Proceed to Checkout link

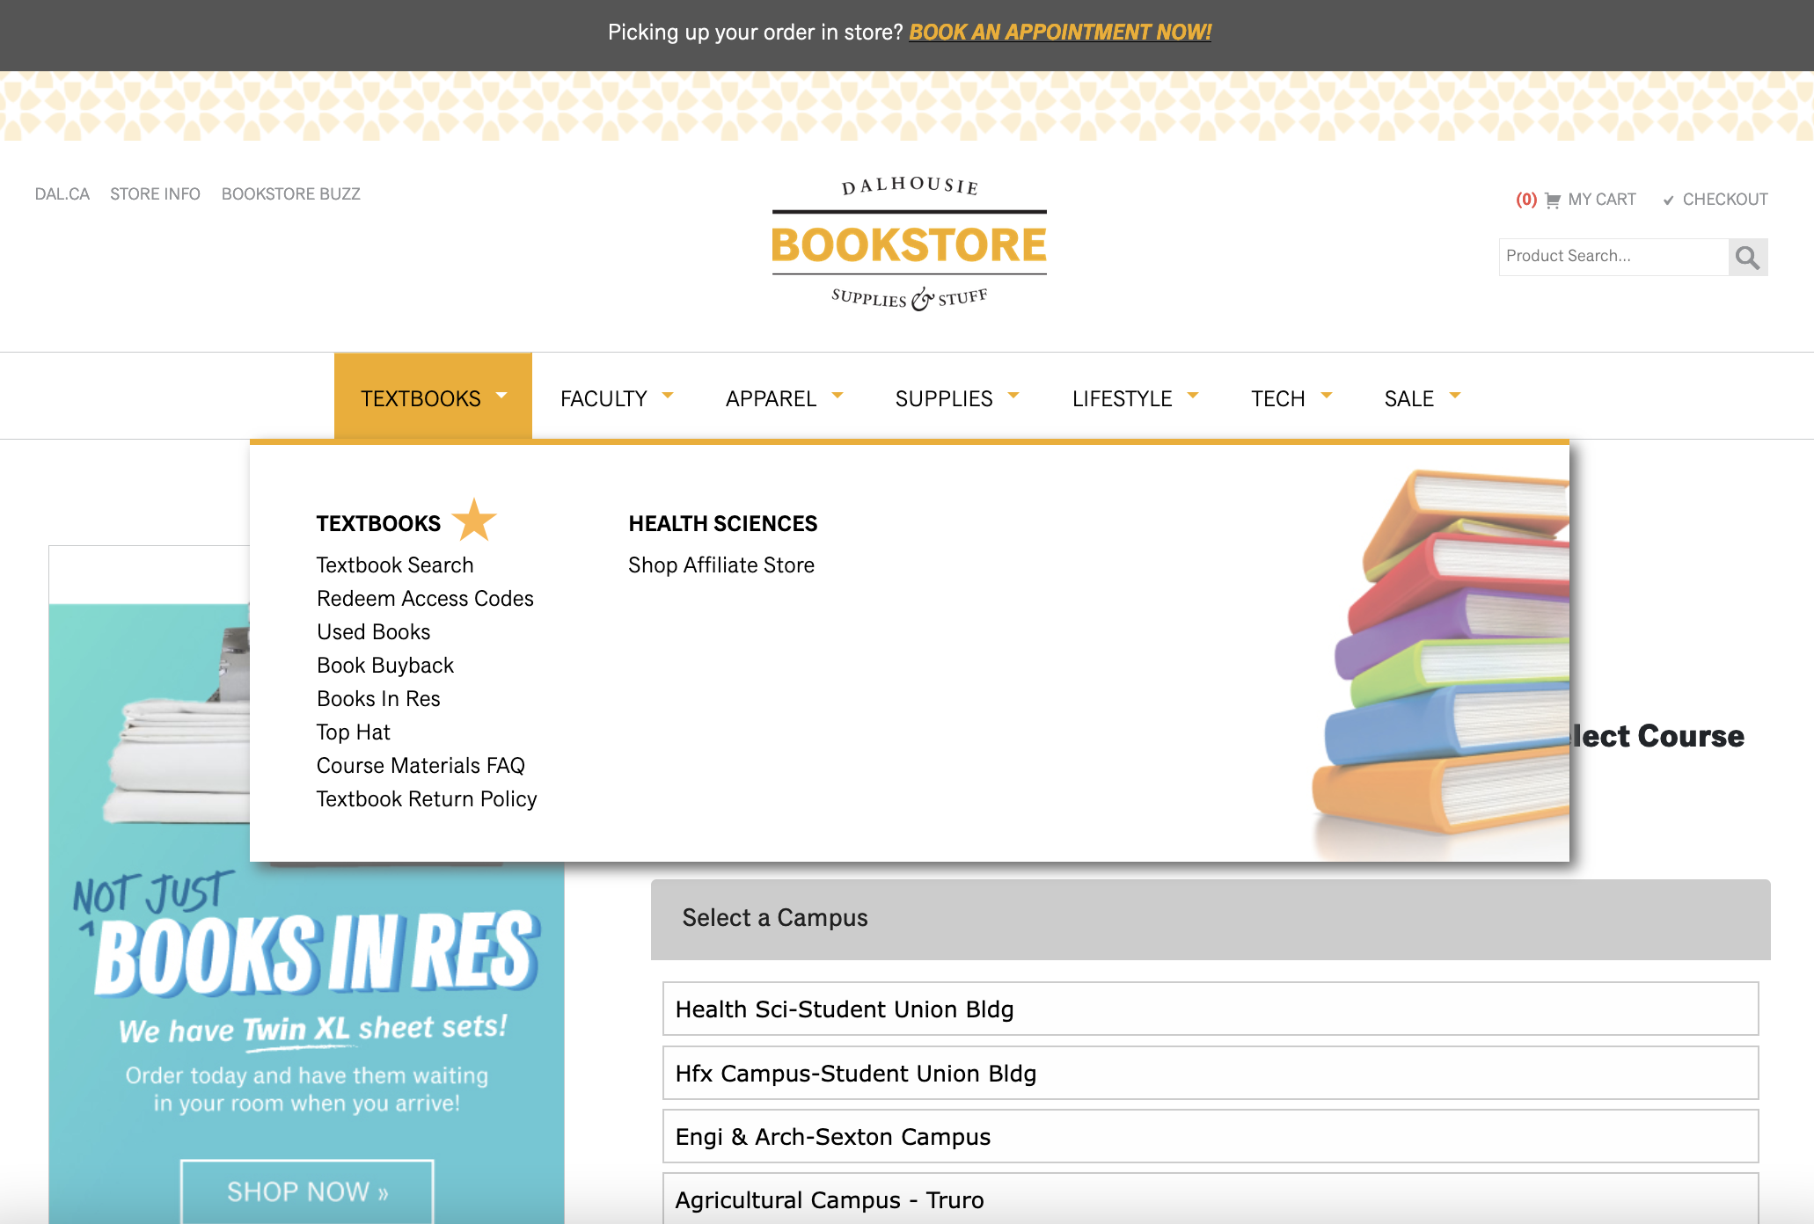click(x=1725, y=200)
